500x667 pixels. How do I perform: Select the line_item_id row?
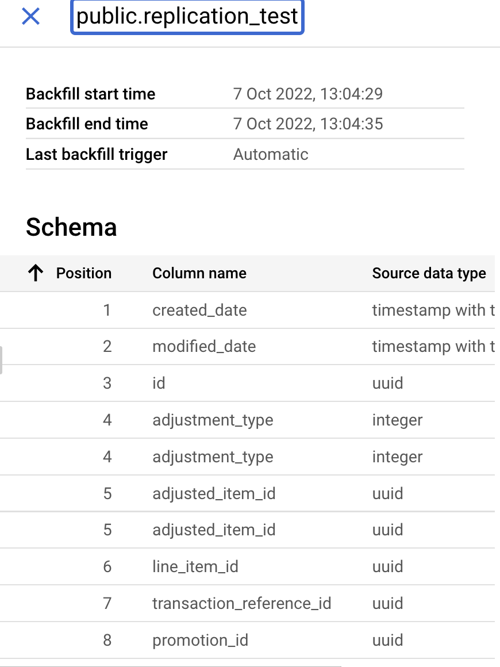click(x=195, y=567)
